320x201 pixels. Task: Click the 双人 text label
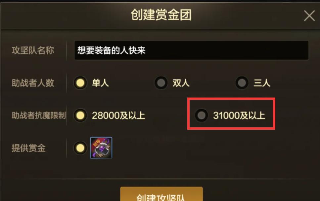181,83
